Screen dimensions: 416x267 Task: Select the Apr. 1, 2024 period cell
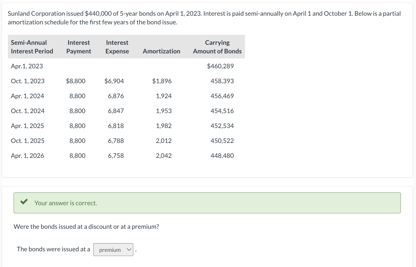28,96
